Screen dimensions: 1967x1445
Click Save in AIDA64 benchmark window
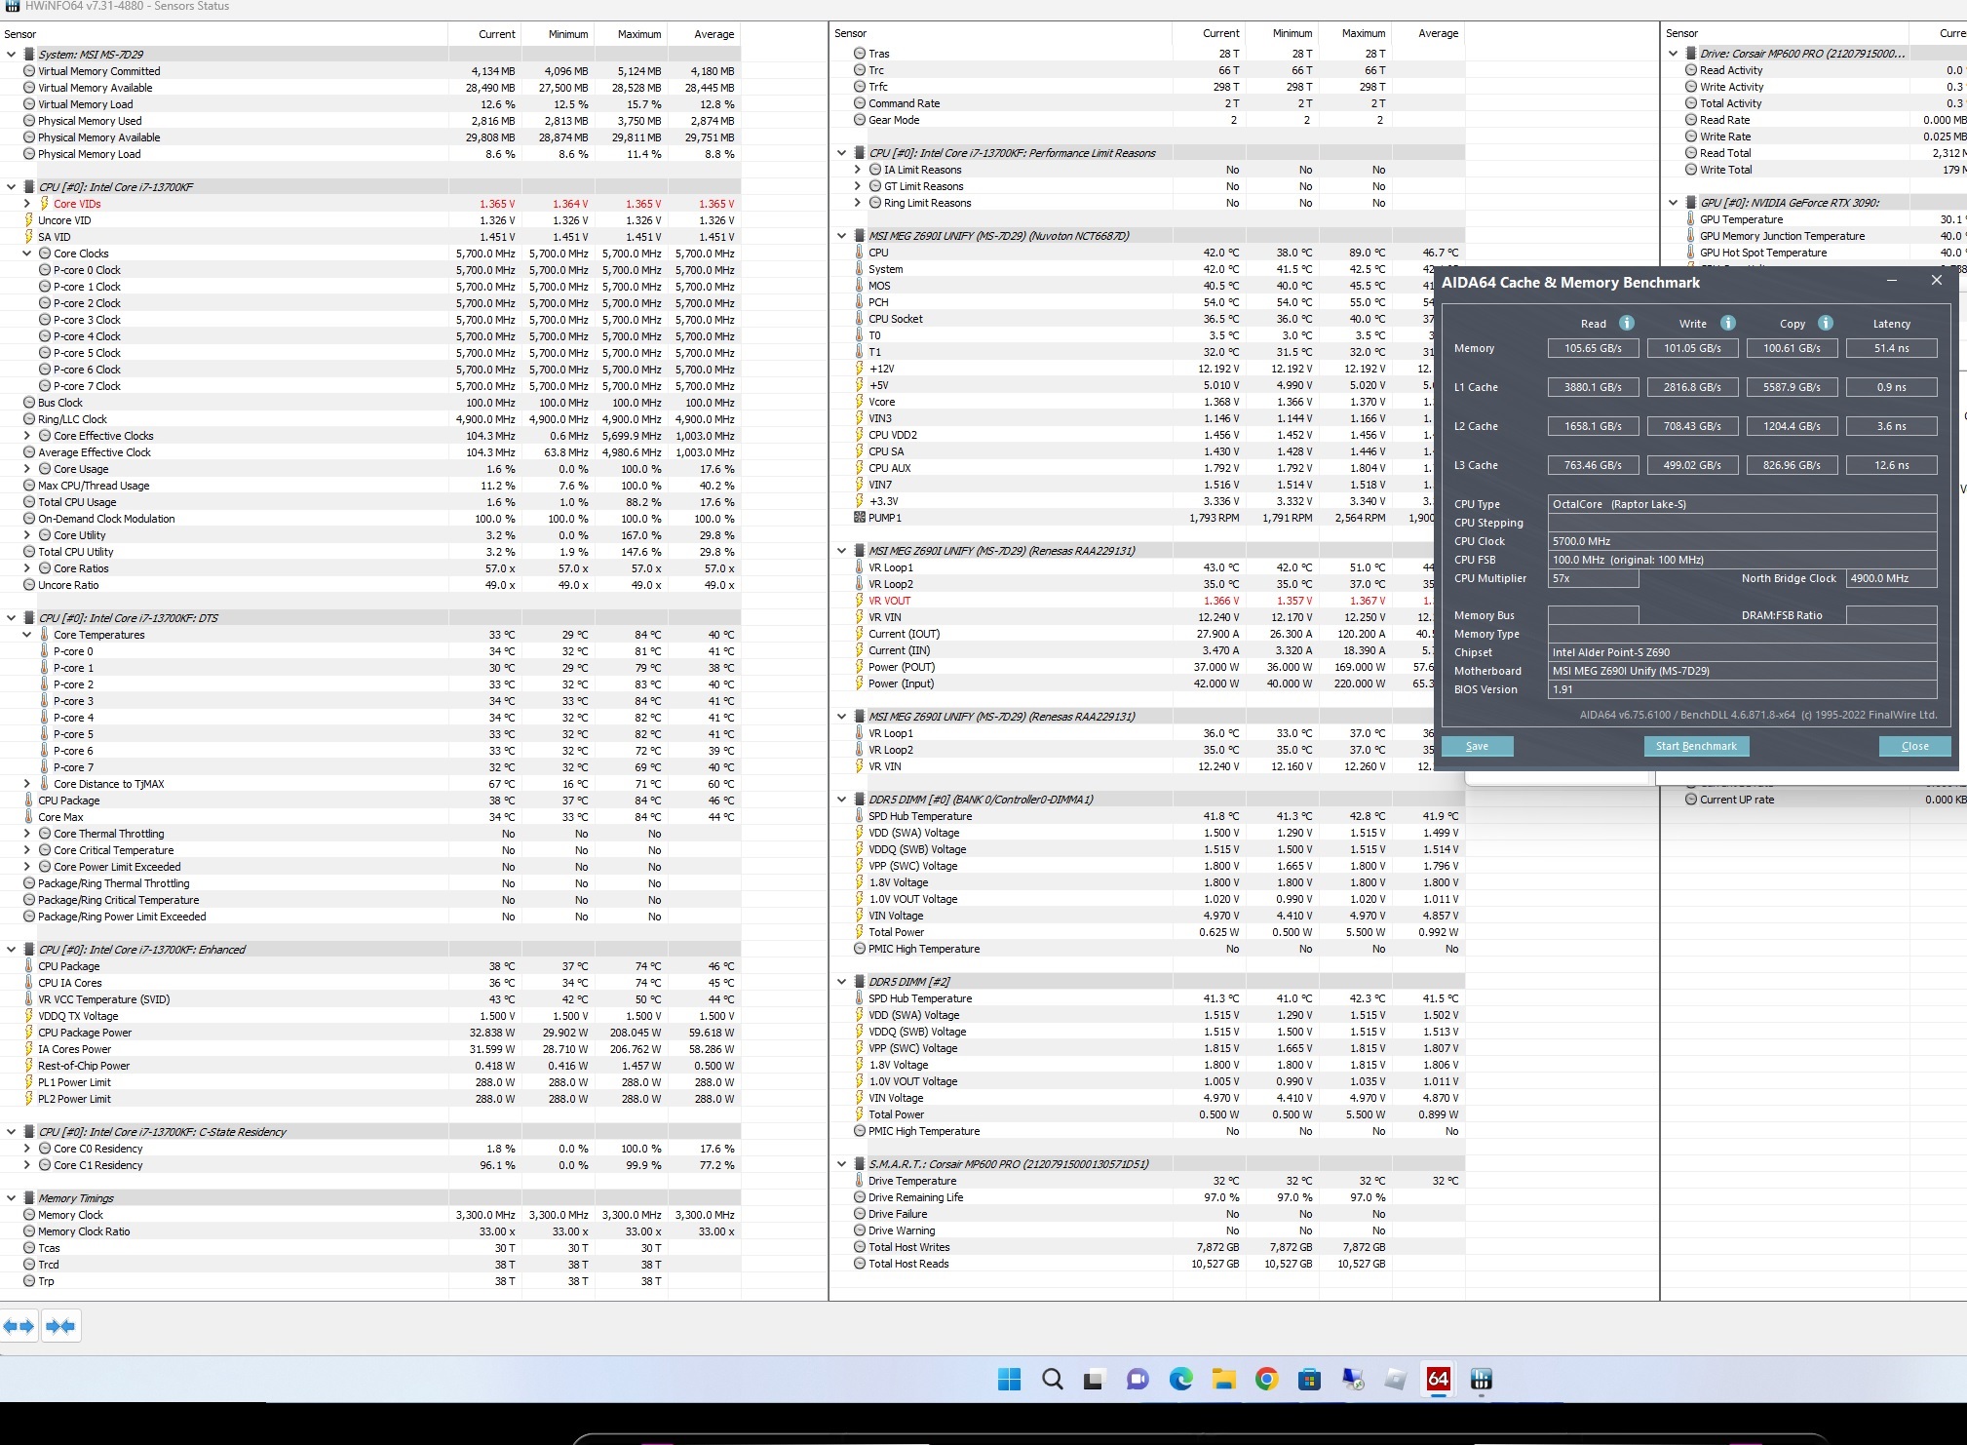tap(1477, 746)
